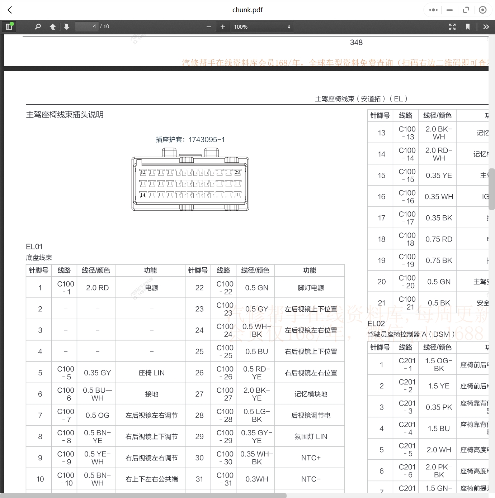Expand more tools with the double chevron
This screenshot has width=495, height=498.
coord(486,27)
